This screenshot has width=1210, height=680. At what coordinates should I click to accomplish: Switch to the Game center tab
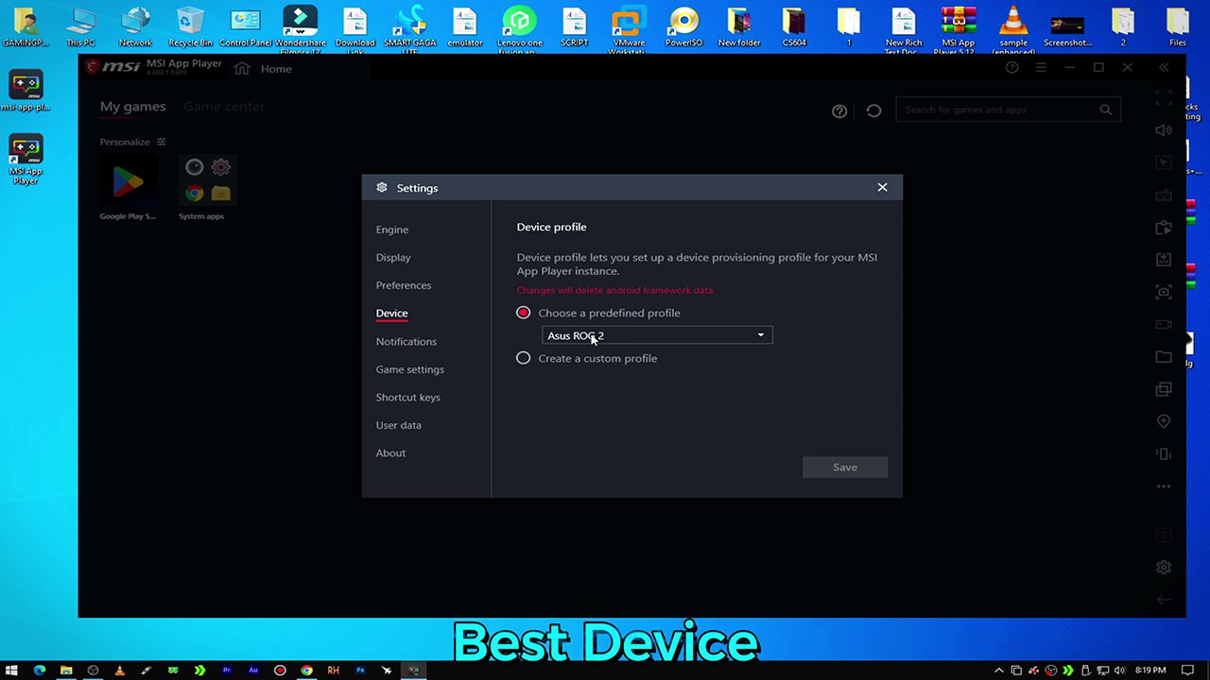pos(224,107)
